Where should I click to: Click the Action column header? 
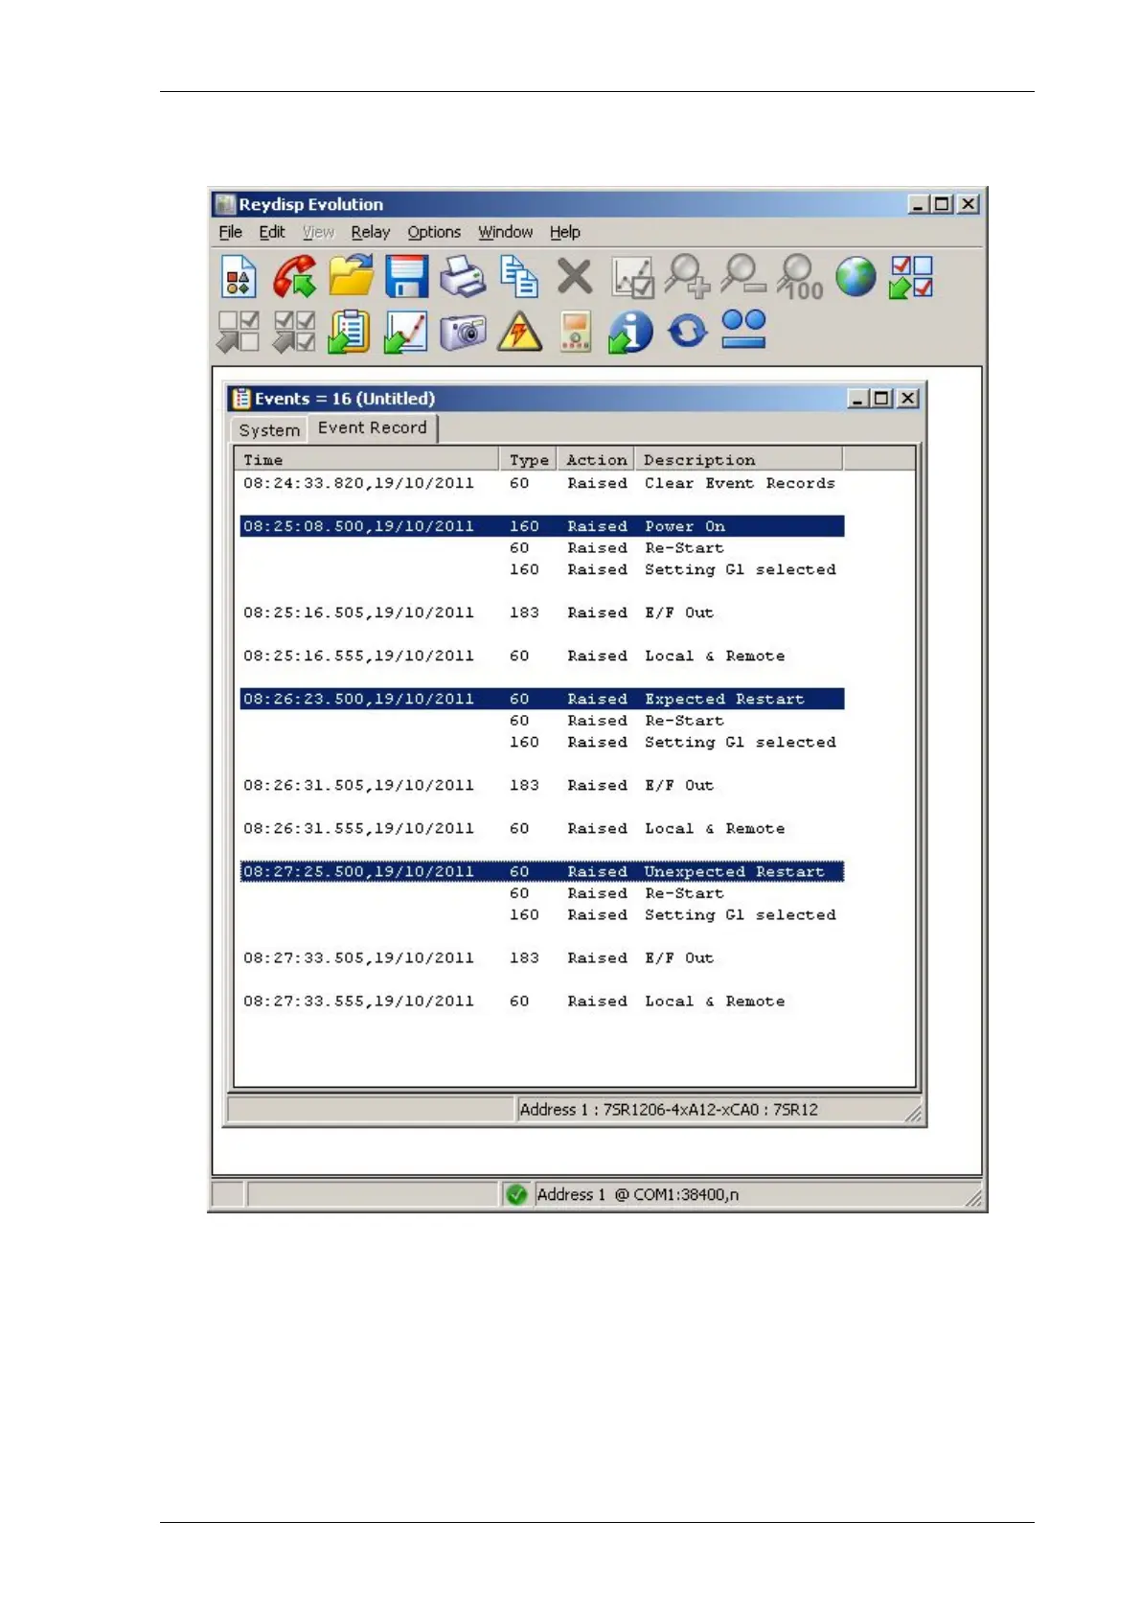[x=596, y=460]
